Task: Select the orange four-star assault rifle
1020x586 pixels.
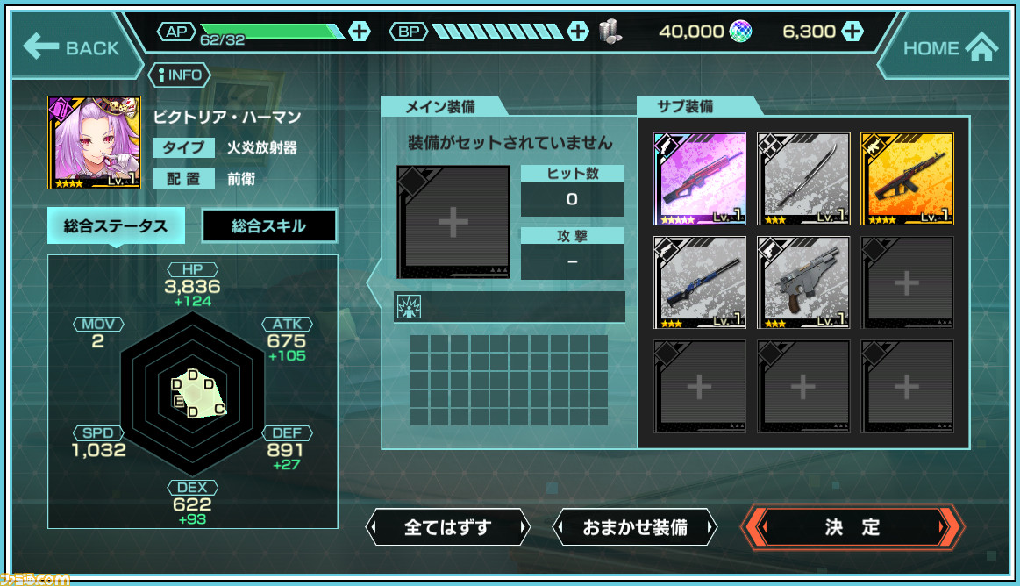Action: pos(907,179)
